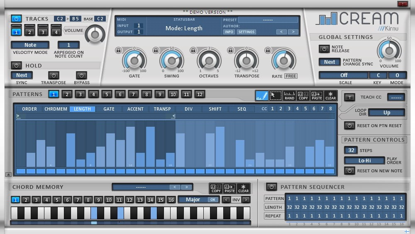Click the INFO button
The height and width of the screenshot is (234, 415).
point(229,32)
